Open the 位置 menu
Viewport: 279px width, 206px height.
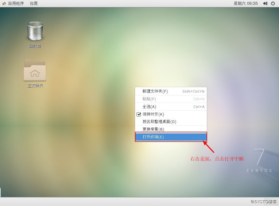click(x=34, y=3)
